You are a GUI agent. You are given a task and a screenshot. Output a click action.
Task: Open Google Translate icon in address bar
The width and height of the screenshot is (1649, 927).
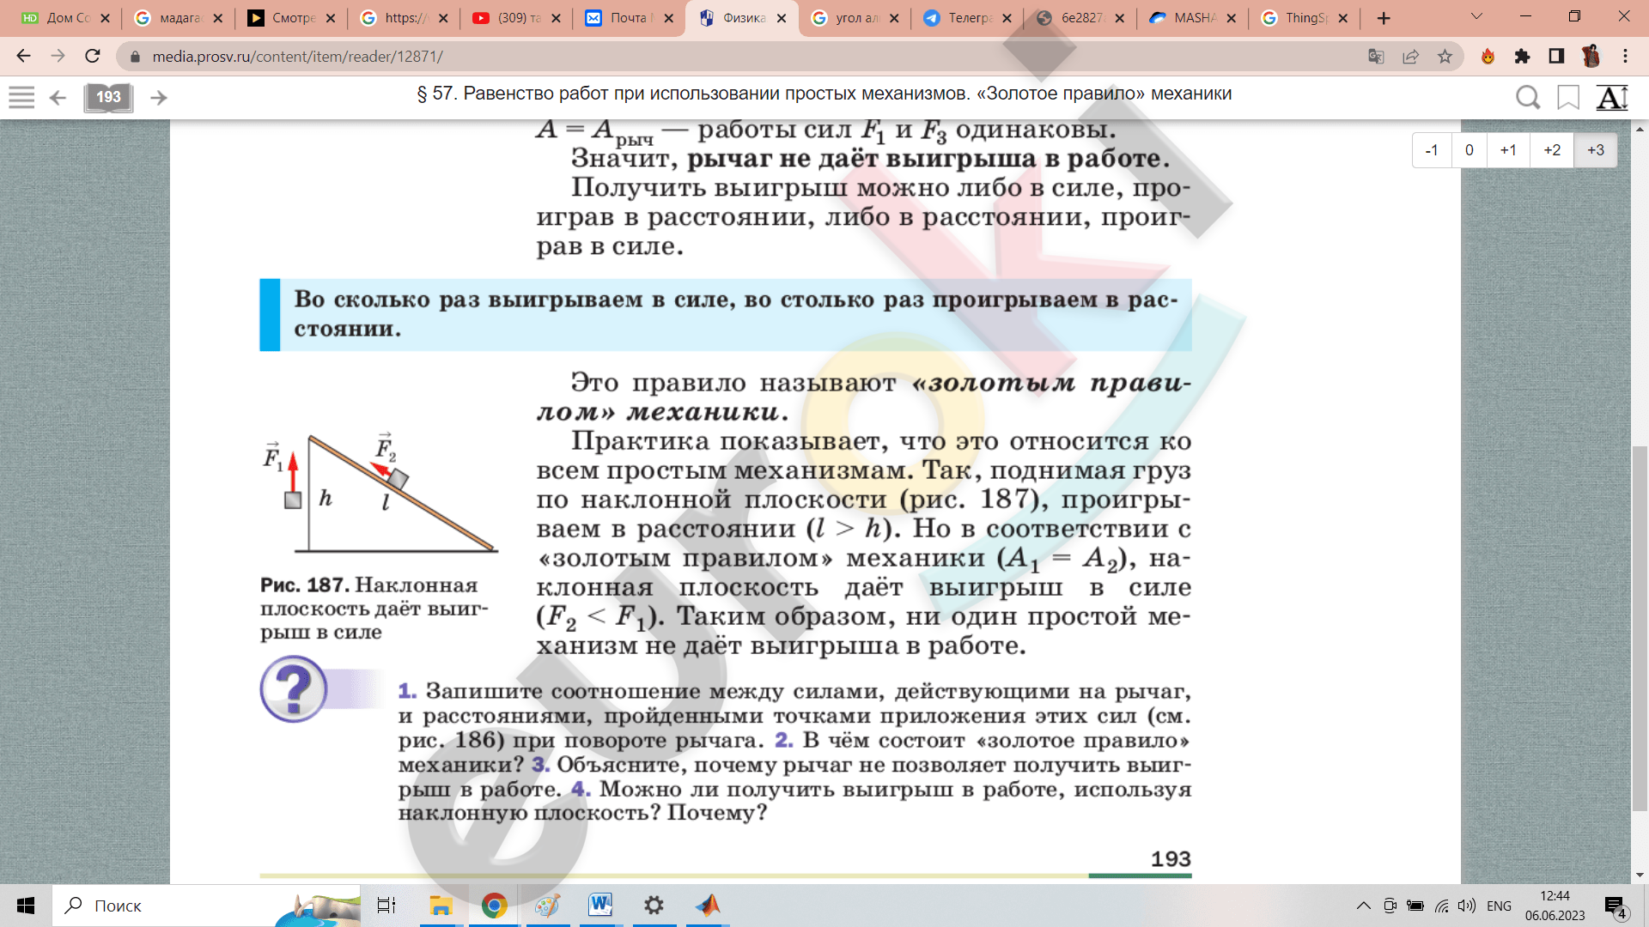tap(1376, 57)
